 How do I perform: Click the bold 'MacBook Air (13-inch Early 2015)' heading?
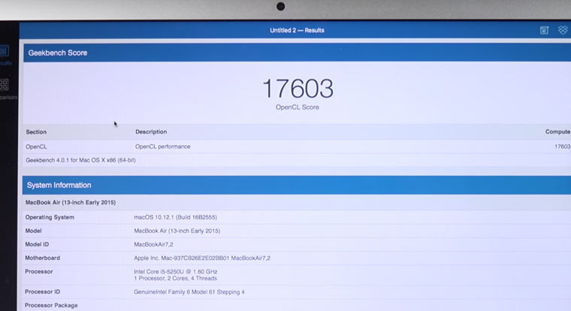tap(71, 202)
